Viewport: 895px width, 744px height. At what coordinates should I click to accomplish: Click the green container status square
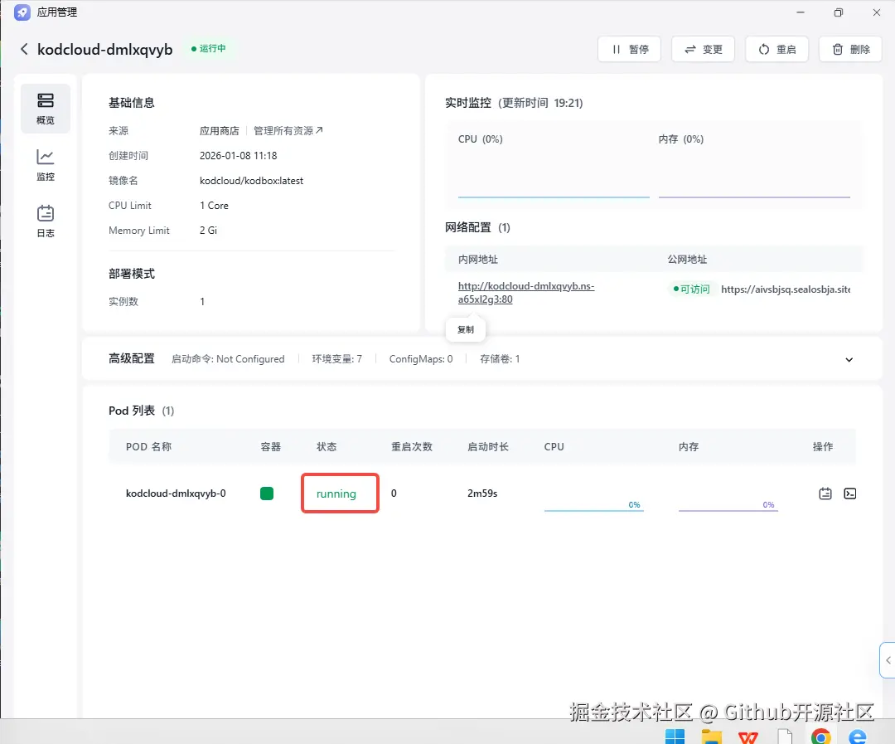tap(267, 494)
